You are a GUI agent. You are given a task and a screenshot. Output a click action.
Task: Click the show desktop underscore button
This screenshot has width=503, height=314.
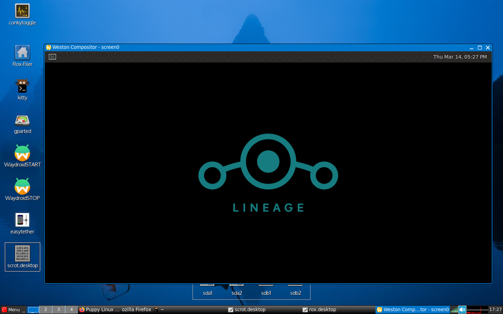click(x=24, y=310)
